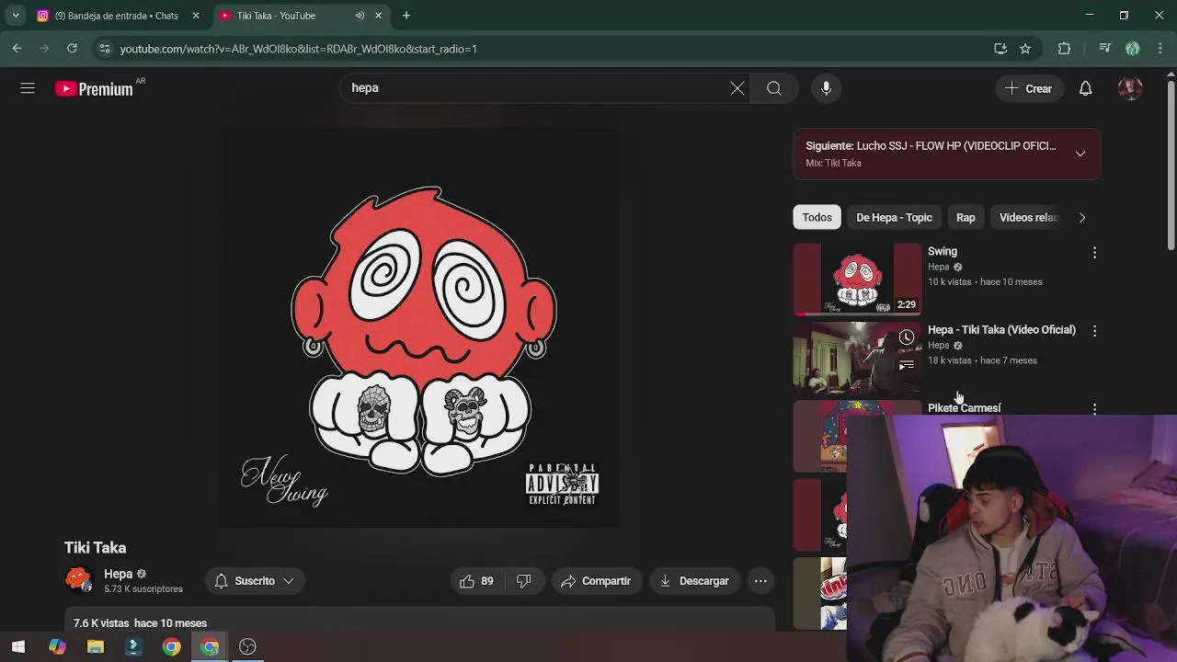Open notifications bell
The width and height of the screenshot is (1177, 662).
tap(1086, 88)
